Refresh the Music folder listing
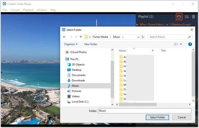 143,37
